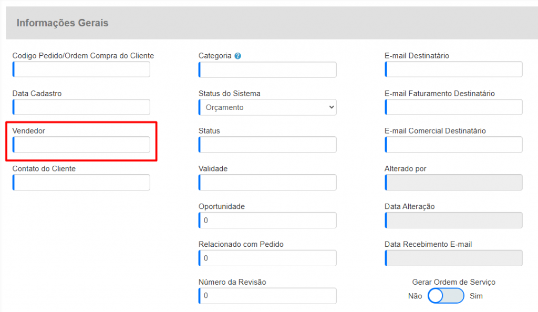Click inside the Categoria text field

[x=267, y=69]
